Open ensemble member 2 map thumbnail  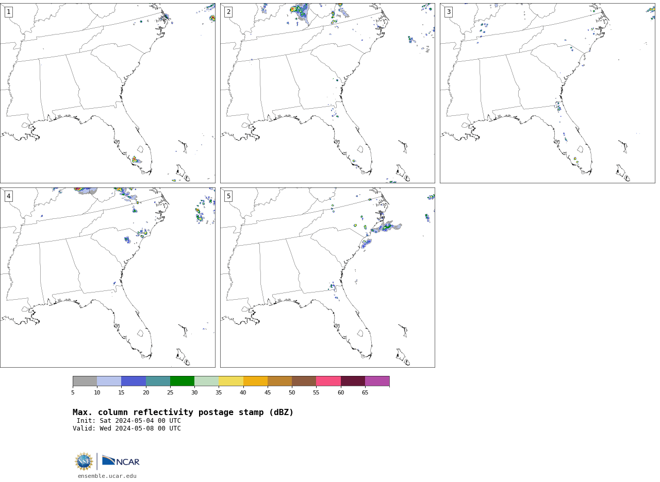(x=327, y=93)
